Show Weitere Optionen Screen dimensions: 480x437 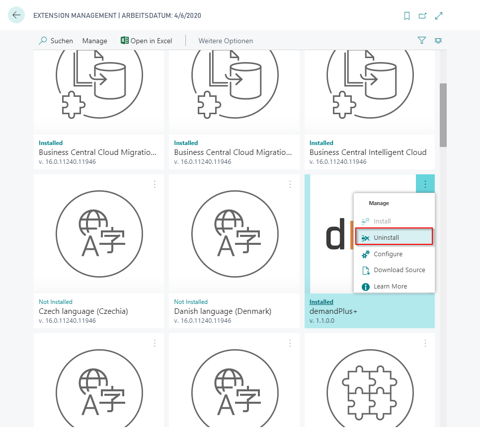(x=226, y=41)
